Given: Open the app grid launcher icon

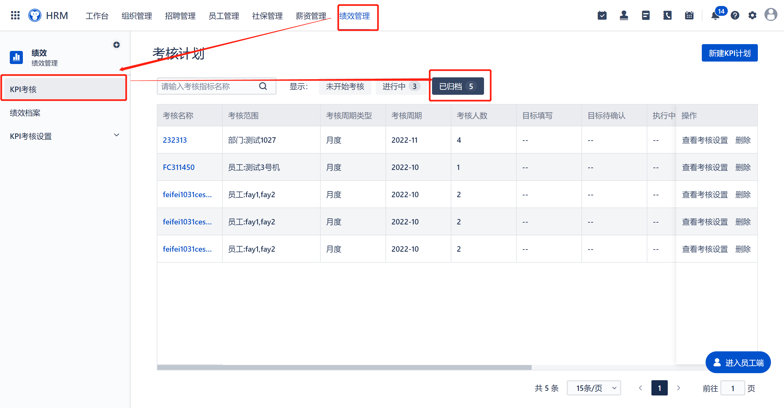Looking at the screenshot, I should click(x=15, y=15).
